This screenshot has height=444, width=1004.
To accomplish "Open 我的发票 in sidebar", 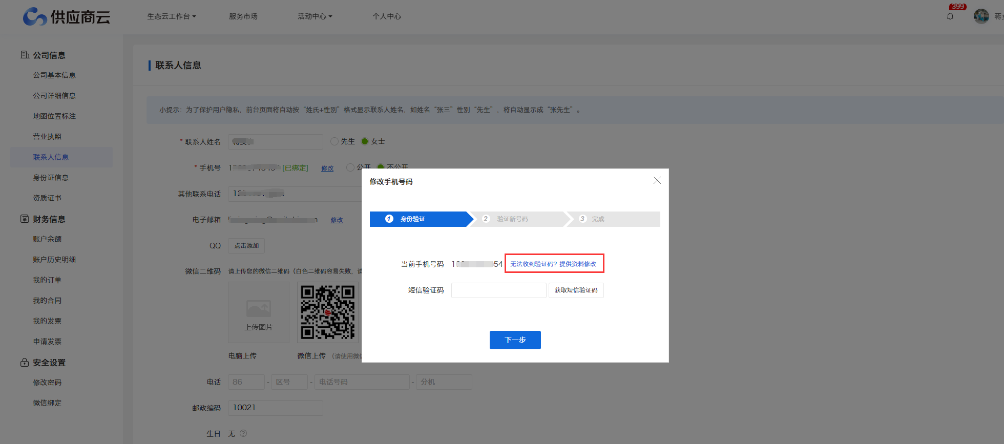I will click(47, 321).
